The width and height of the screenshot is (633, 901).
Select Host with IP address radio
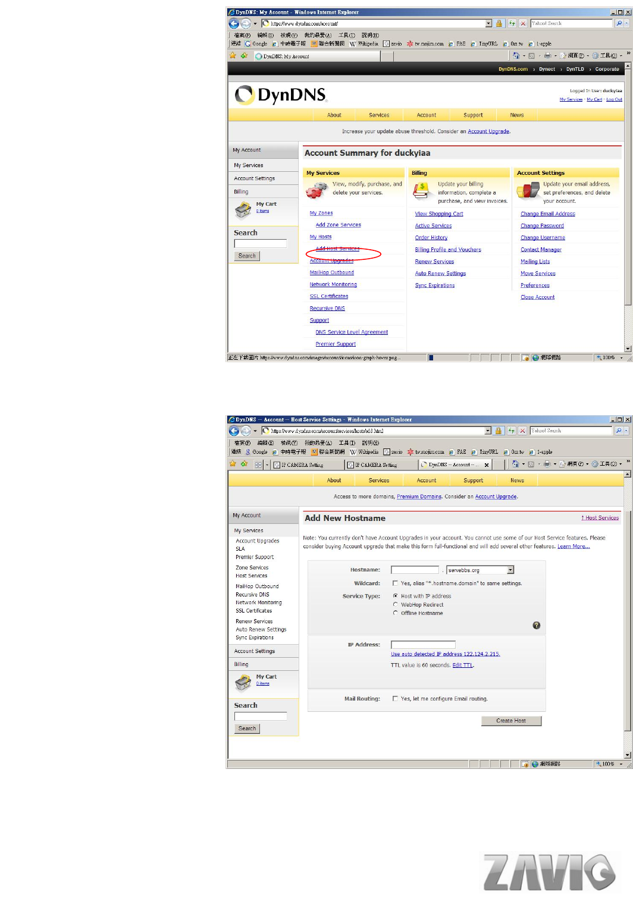coord(395,596)
